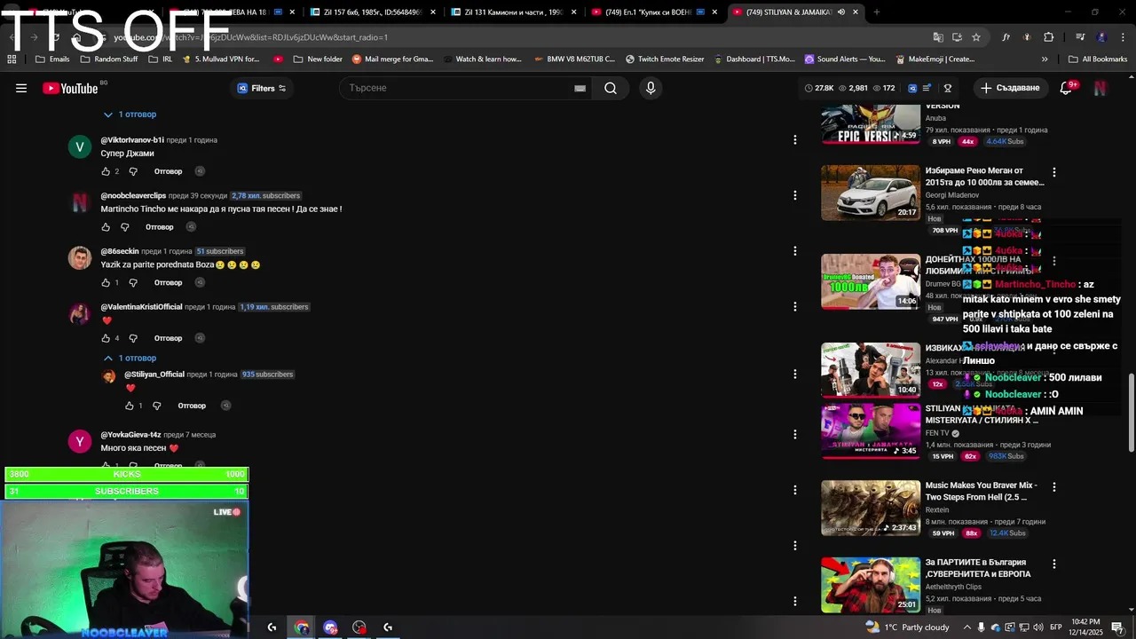Open the Windows notification center icon
Viewport: 1136px width, 639px height.
pos(1117,627)
